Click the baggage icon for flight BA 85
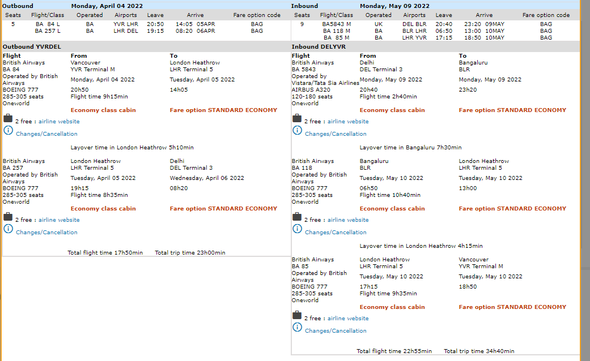This screenshot has height=361, width=590. point(297,316)
